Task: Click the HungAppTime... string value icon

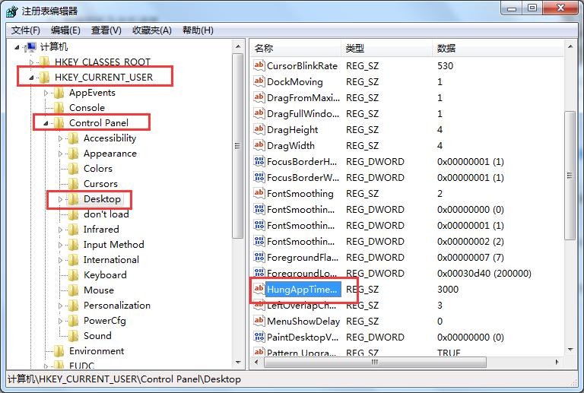Action: tap(259, 289)
